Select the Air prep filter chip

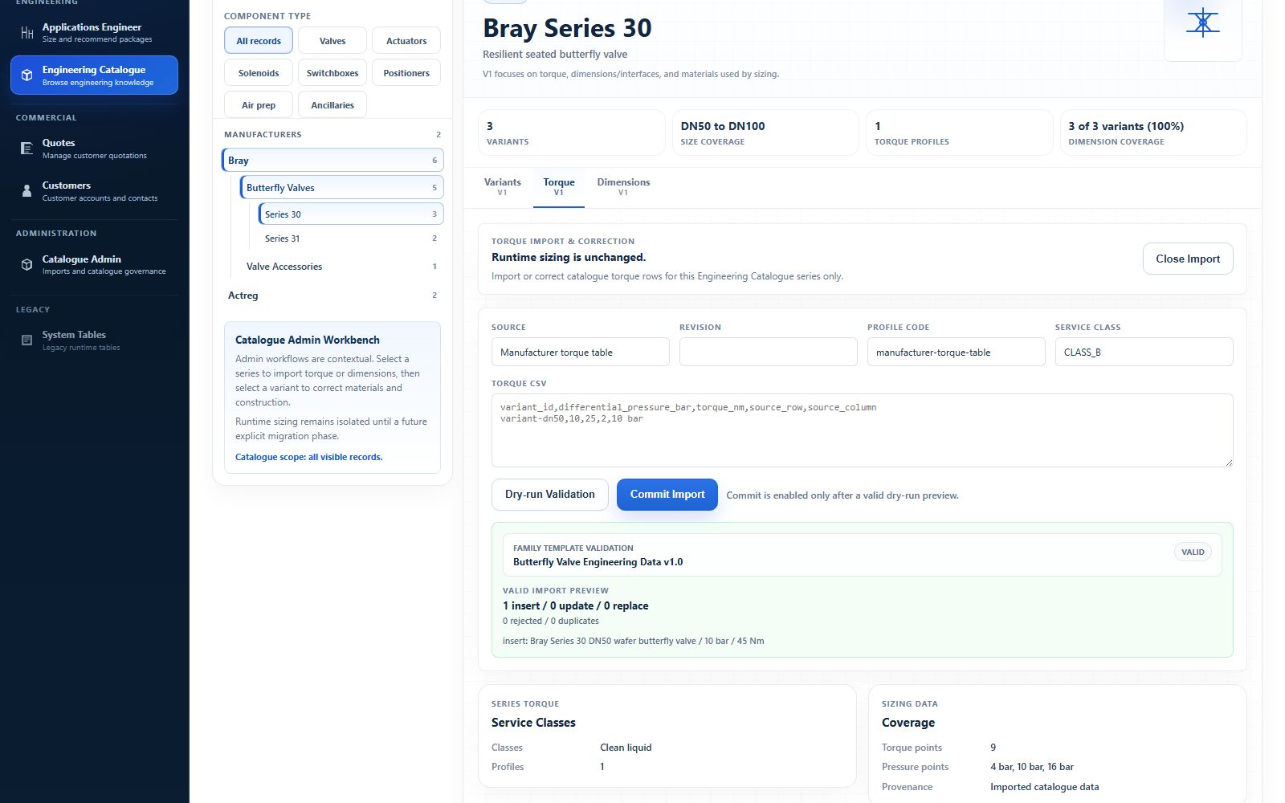click(x=259, y=105)
